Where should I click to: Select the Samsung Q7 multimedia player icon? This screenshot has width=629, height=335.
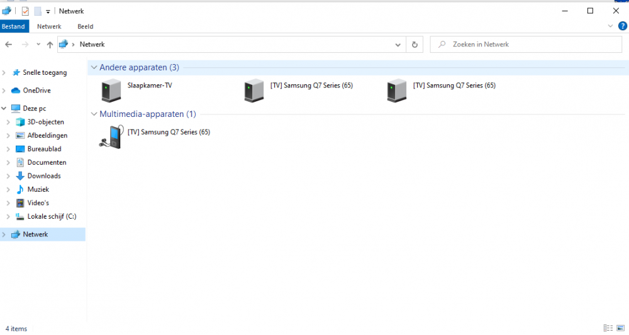coord(111,136)
